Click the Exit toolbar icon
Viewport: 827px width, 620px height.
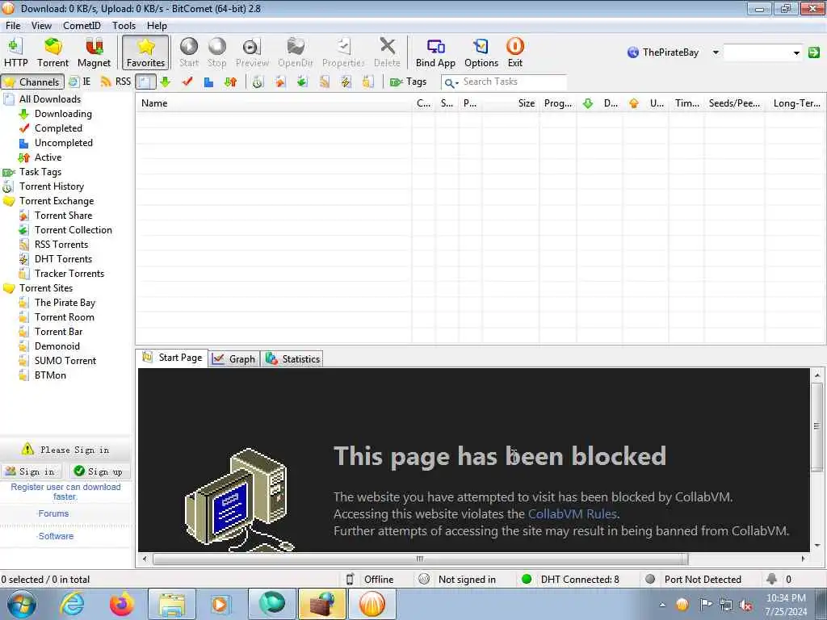[x=514, y=52]
